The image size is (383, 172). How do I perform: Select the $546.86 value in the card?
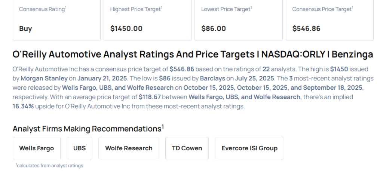(x=306, y=28)
